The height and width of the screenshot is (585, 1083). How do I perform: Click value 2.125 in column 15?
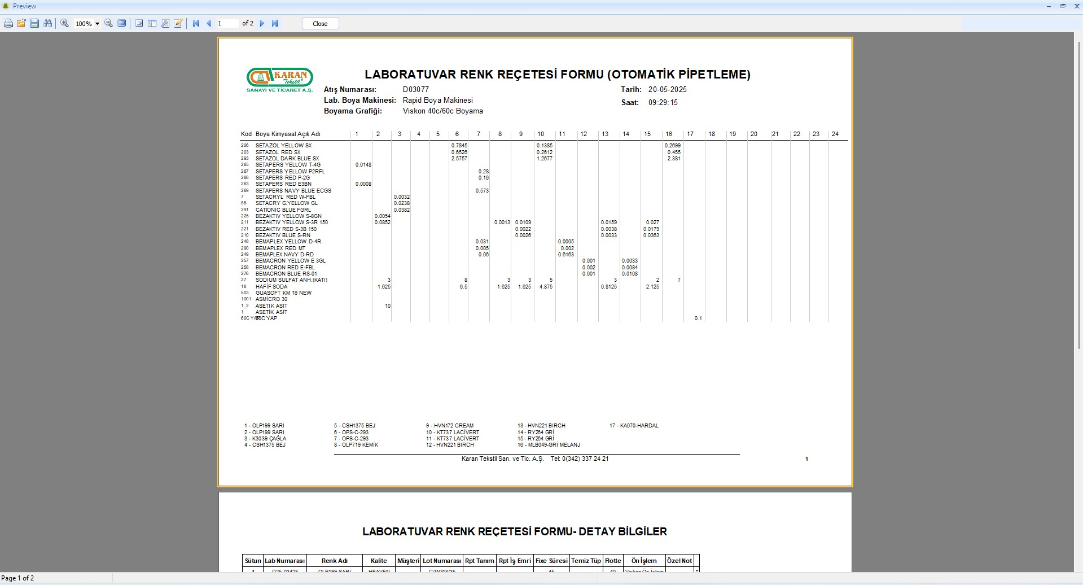click(x=653, y=287)
